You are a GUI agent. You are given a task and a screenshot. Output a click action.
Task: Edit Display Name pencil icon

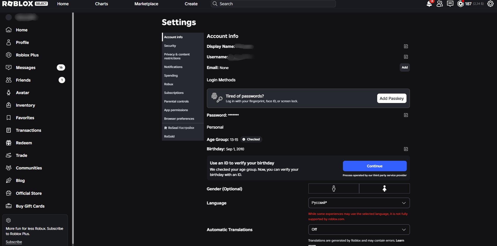(x=406, y=46)
